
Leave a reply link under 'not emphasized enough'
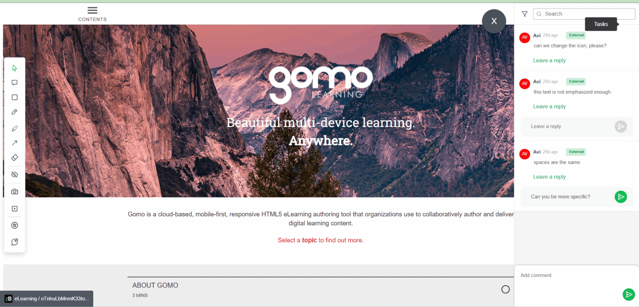pyautogui.click(x=550, y=107)
